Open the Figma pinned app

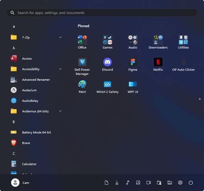(x=133, y=64)
